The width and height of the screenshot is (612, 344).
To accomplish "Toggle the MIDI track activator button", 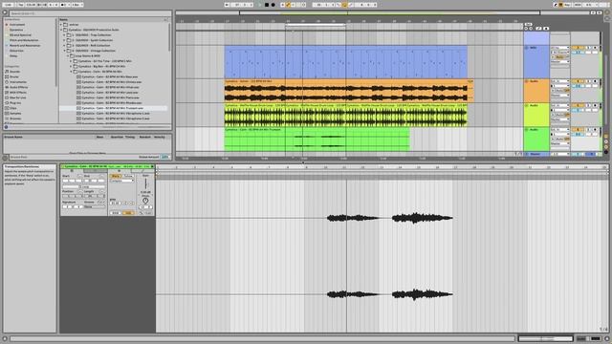I will coord(578,48).
